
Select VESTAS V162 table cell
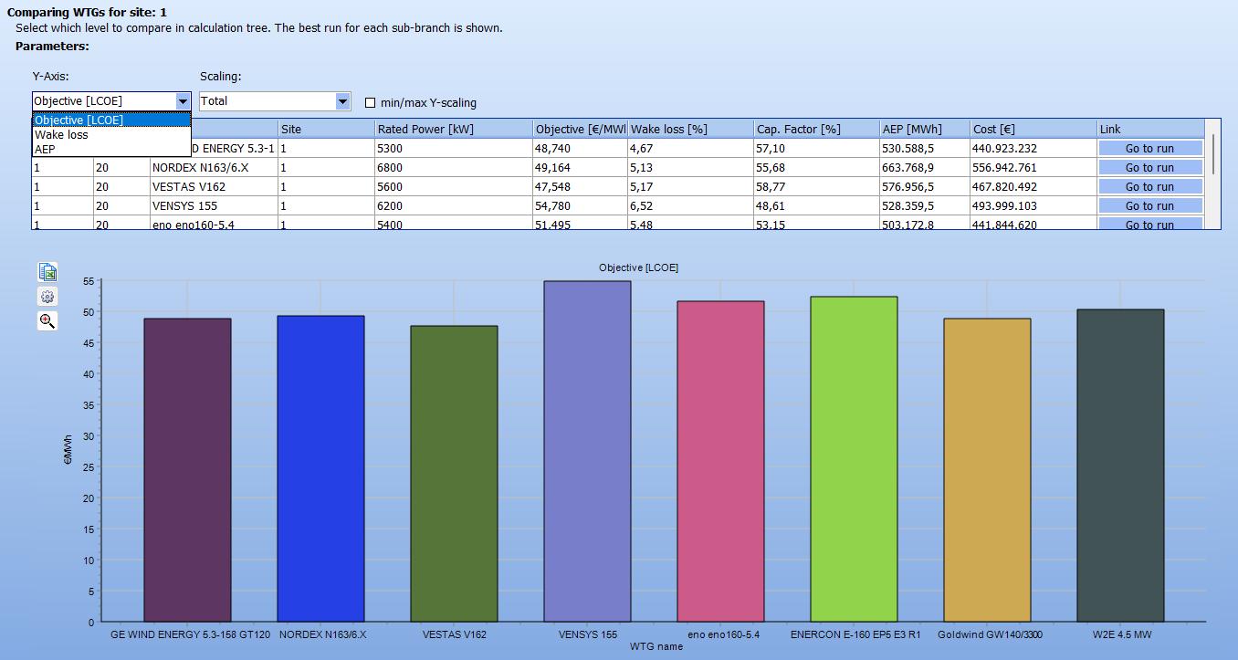tap(214, 186)
